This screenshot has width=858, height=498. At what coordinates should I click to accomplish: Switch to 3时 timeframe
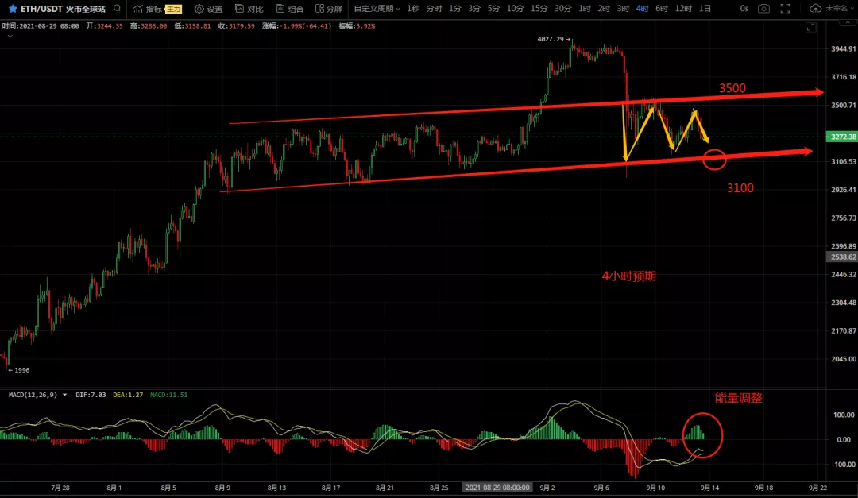tap(623, 9)
